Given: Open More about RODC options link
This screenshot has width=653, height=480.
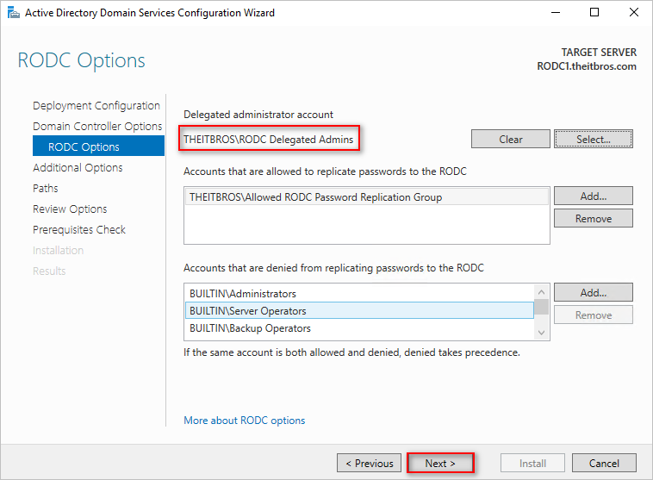Looking at the screenshot, I should (245, 421).
